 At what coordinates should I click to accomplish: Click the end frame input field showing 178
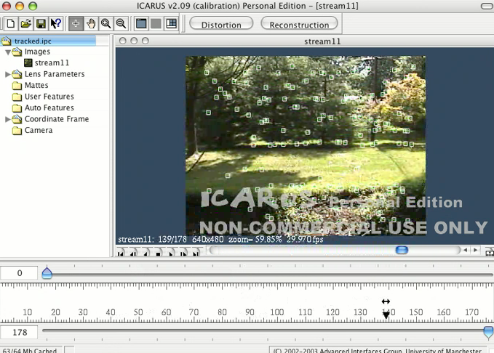19,332
